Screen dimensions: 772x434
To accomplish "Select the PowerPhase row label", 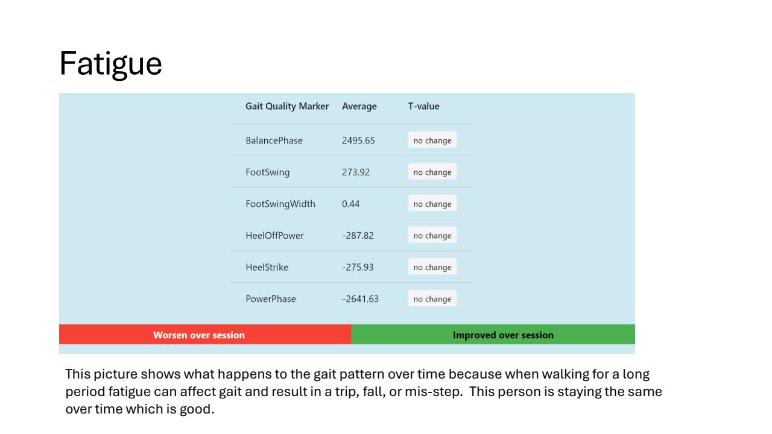I will (x=270, y=299).
